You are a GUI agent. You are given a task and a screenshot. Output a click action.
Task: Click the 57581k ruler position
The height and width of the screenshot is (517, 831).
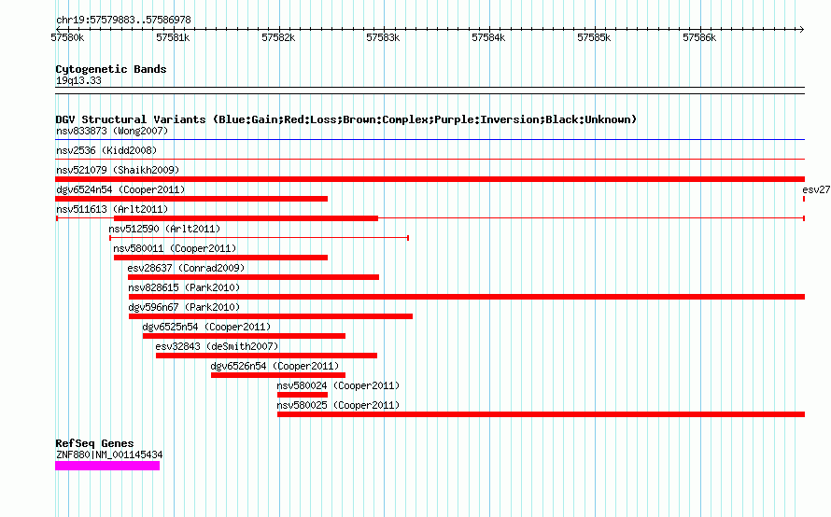coord(173,37)
